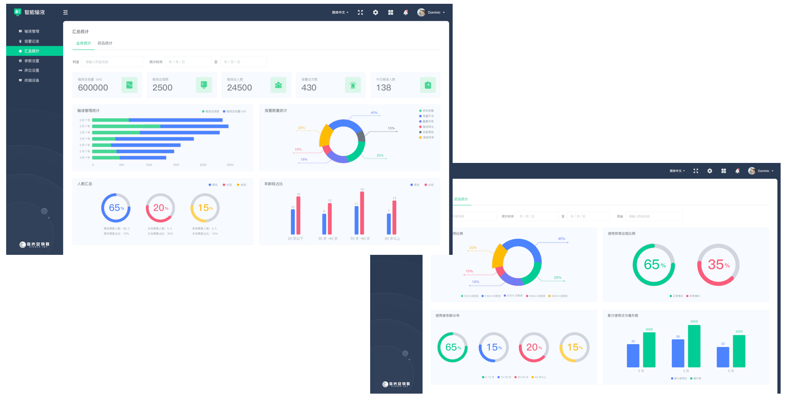Screen dimensions: 801x405
Task: Click notification bell in 药品统计 window header
Action: coord(737,171)
